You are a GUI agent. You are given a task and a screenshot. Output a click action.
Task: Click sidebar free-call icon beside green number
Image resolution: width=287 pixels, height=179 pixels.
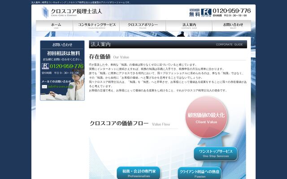pyautogui.click(x=45, y=66)
